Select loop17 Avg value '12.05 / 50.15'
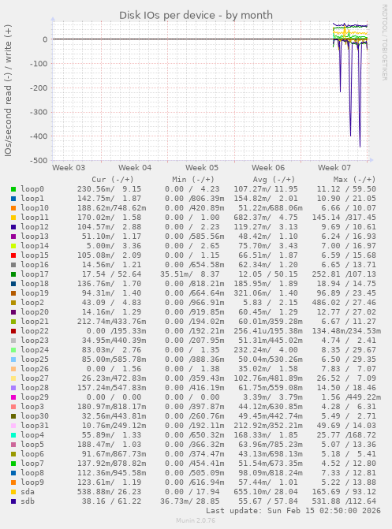The image size is (392, 529). coord(268,274)
